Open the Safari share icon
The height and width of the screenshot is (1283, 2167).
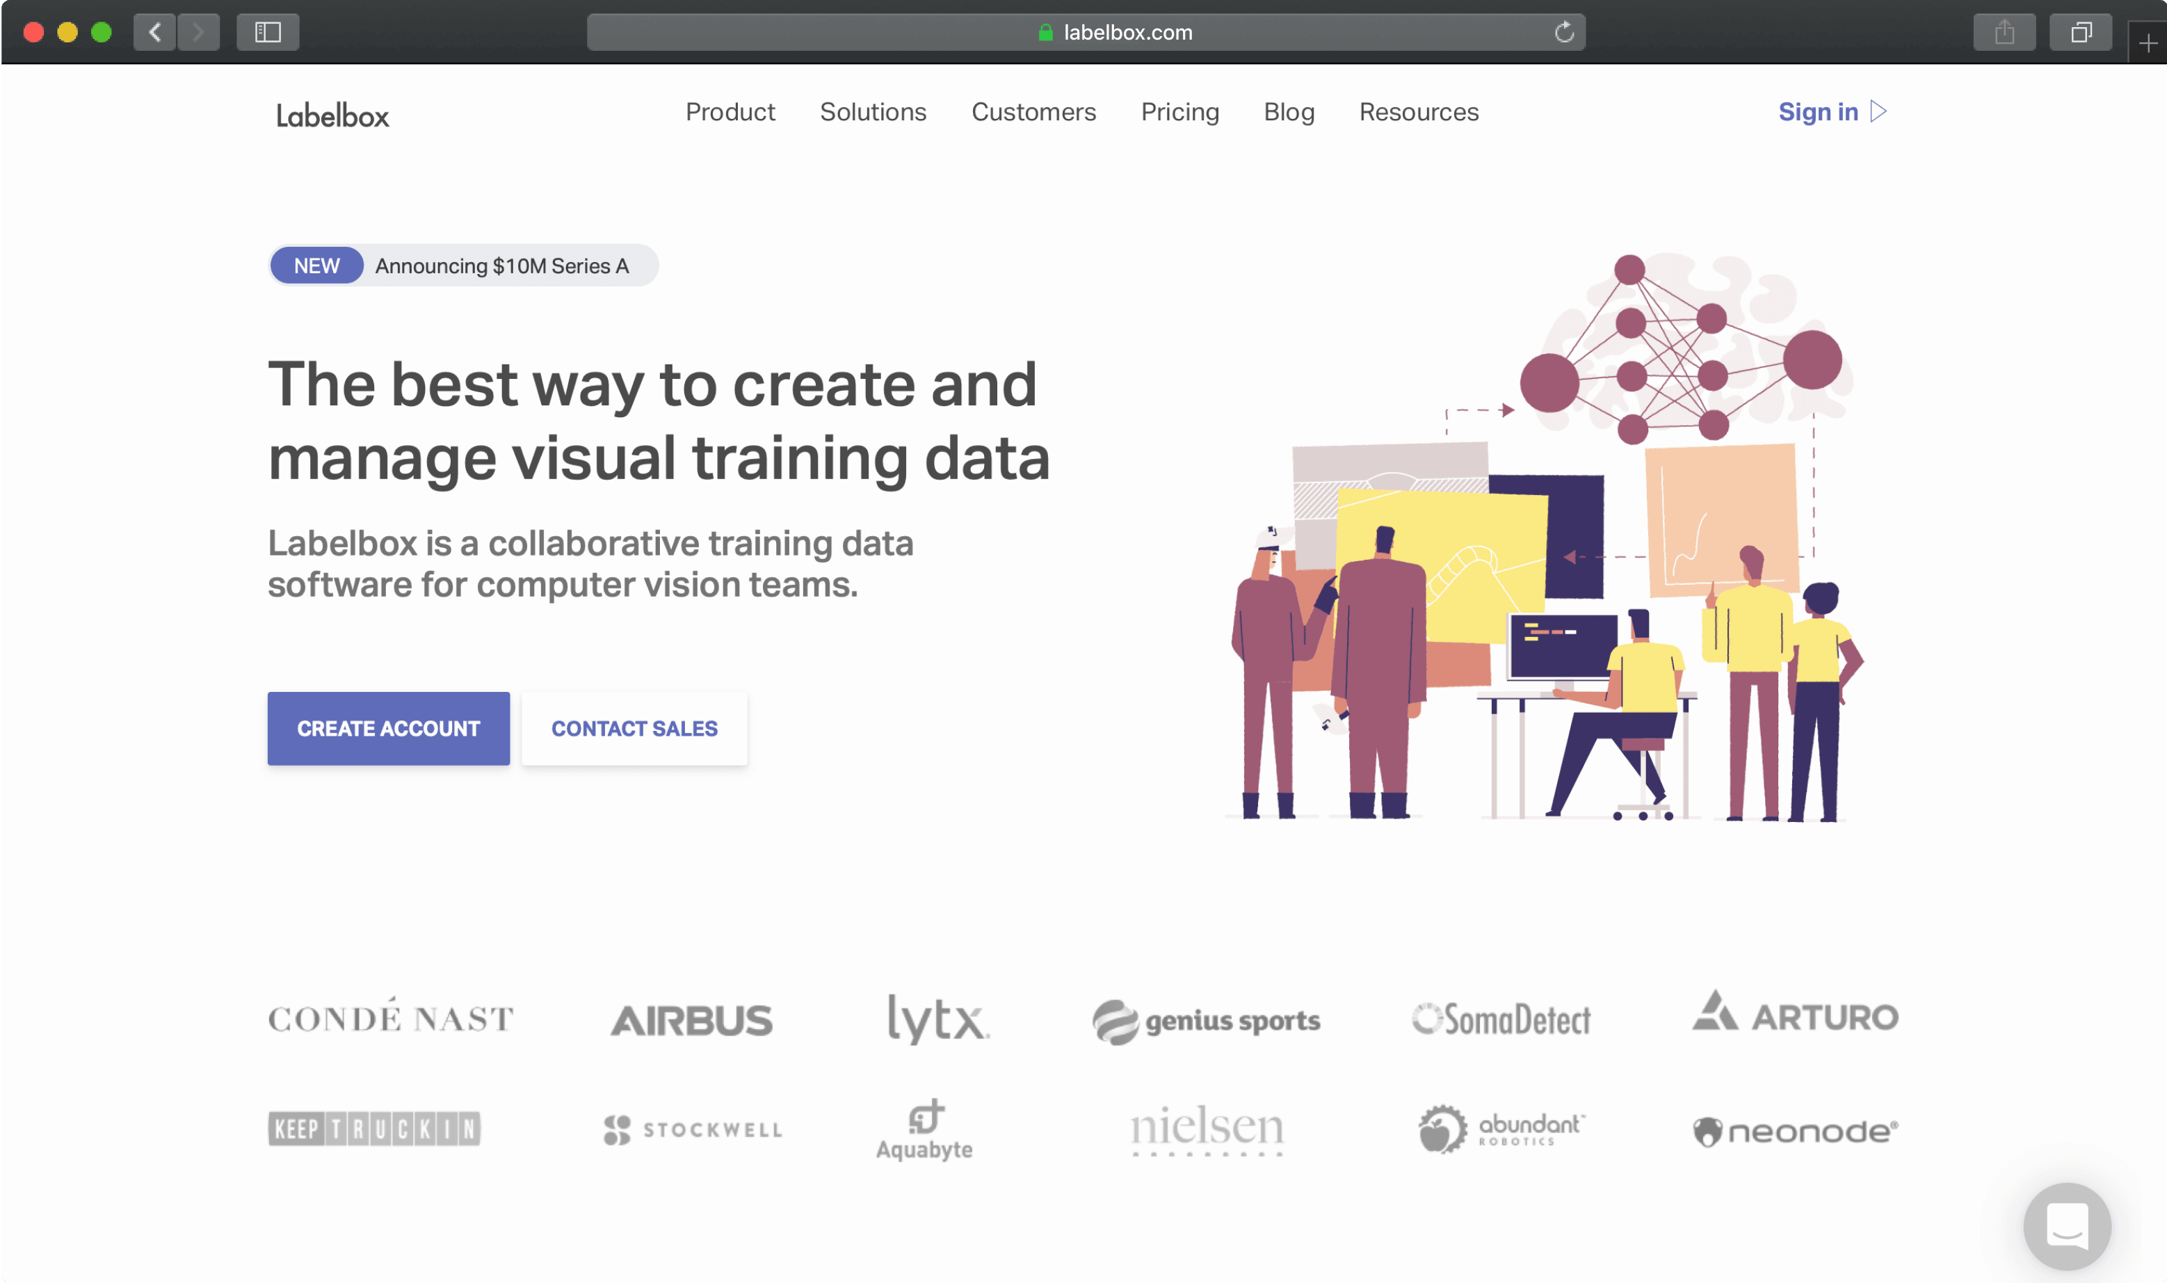[2004, 33]
